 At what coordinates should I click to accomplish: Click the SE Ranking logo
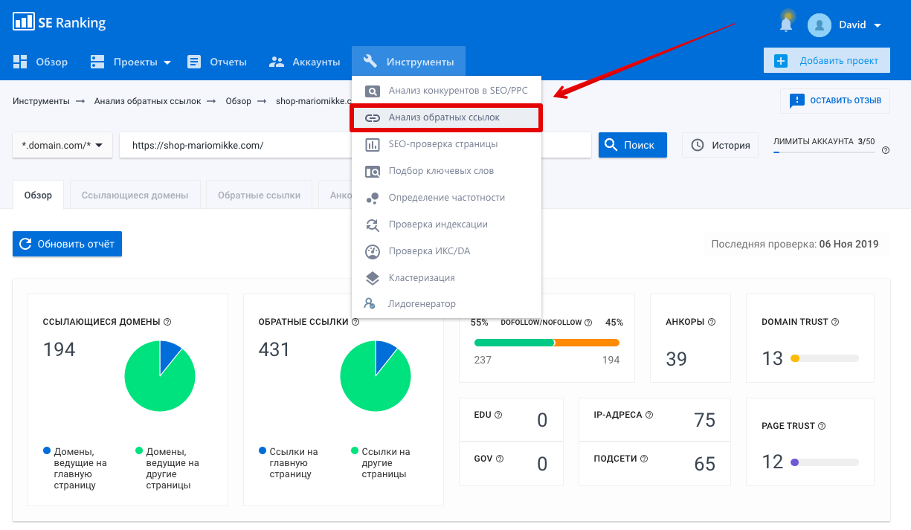pyautogui.click(x=59, y=22)
